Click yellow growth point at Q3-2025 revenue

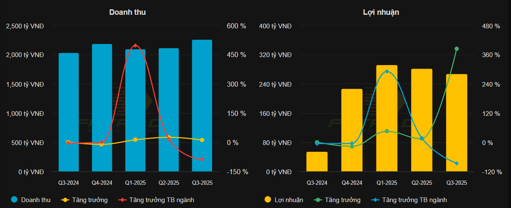(x=202, y=140)
